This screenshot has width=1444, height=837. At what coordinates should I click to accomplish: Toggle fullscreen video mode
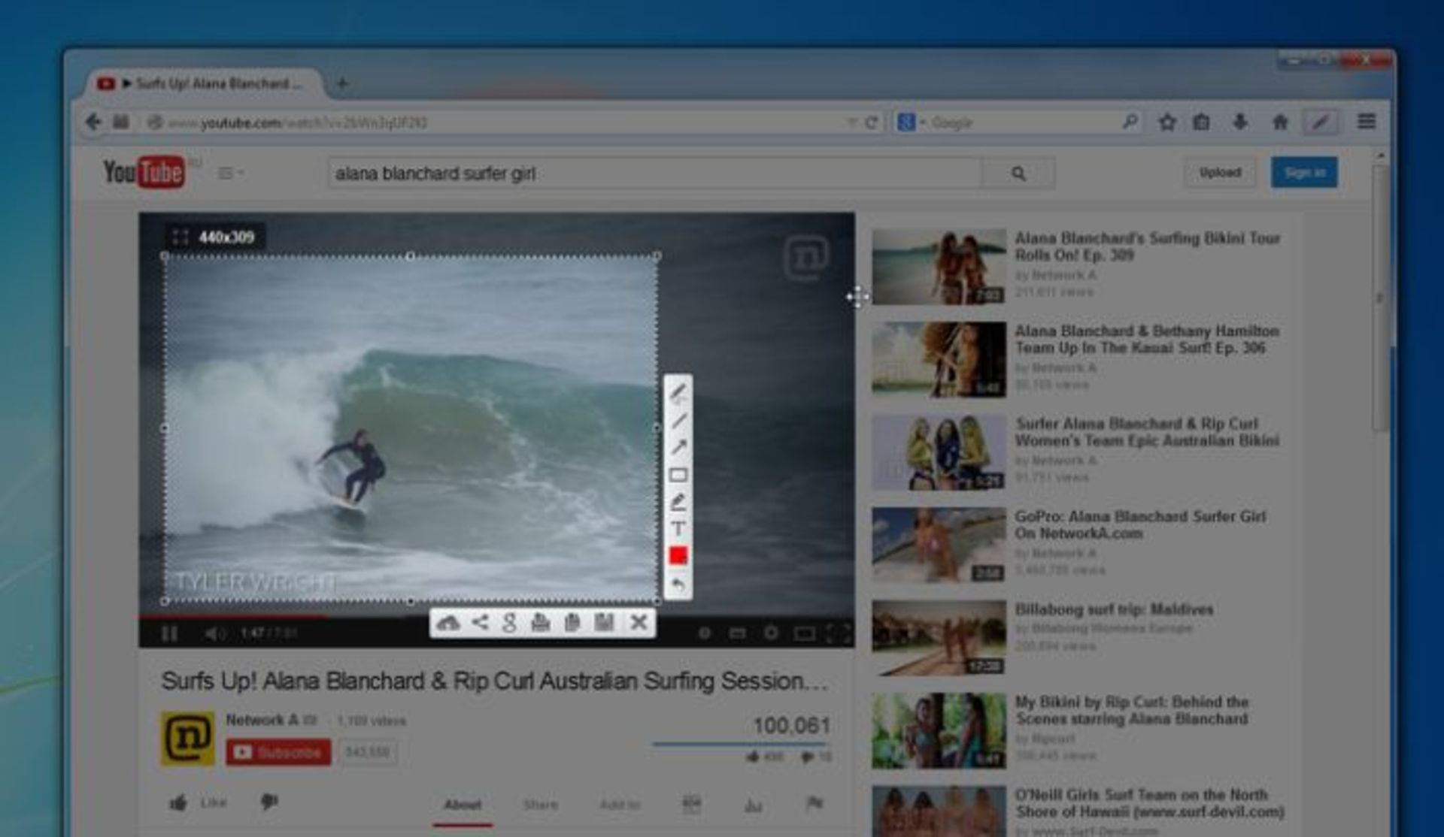pos(839,633)
